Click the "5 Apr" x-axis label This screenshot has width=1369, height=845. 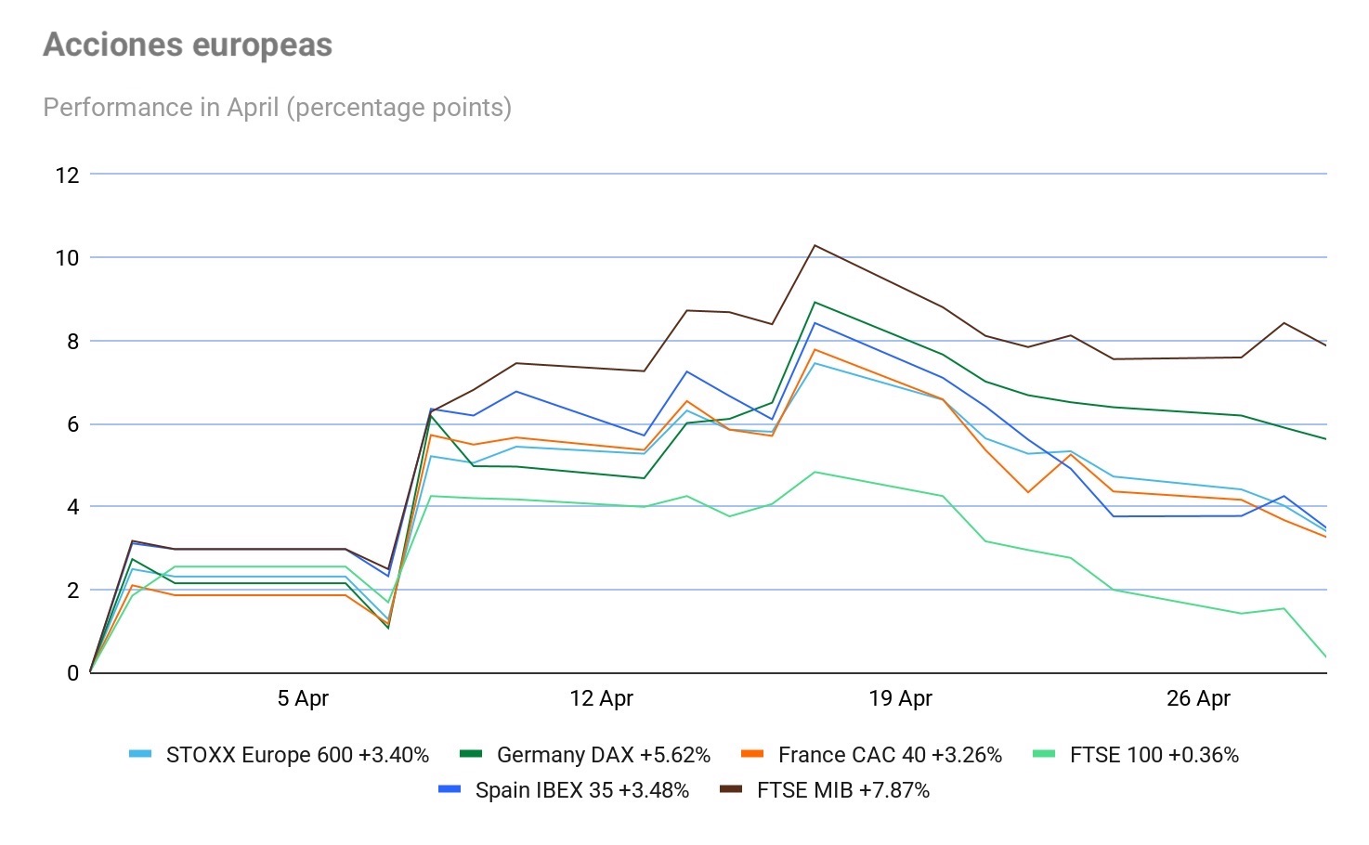(x=303, y=698)
